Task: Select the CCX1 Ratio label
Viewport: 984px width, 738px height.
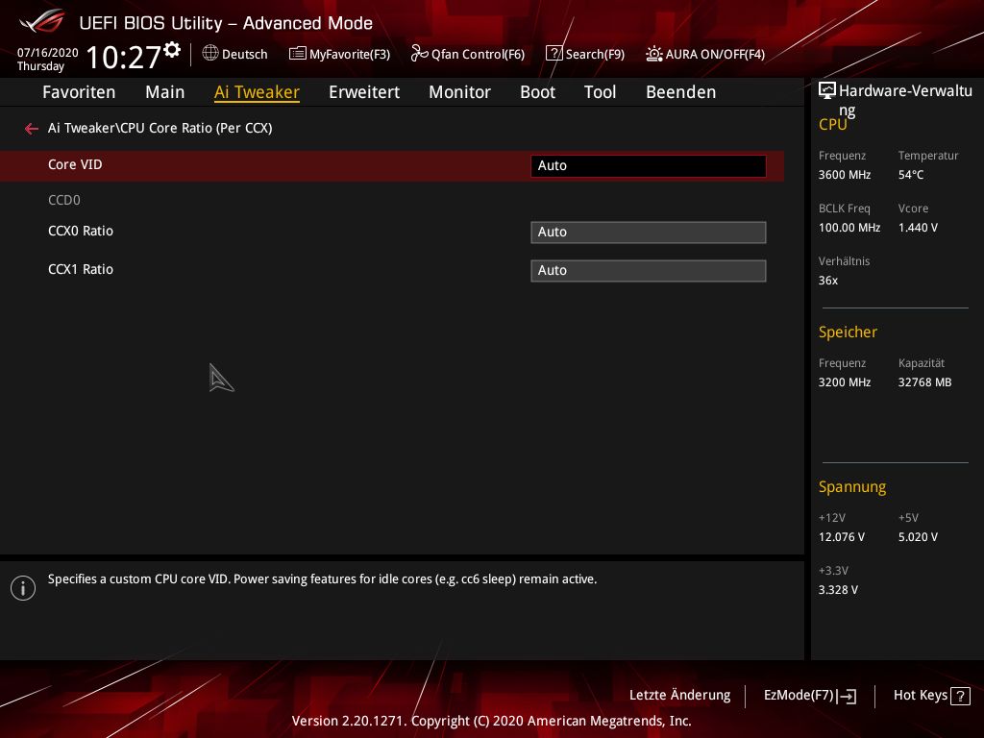Action: pyautogui.click(x=81, y=269)
